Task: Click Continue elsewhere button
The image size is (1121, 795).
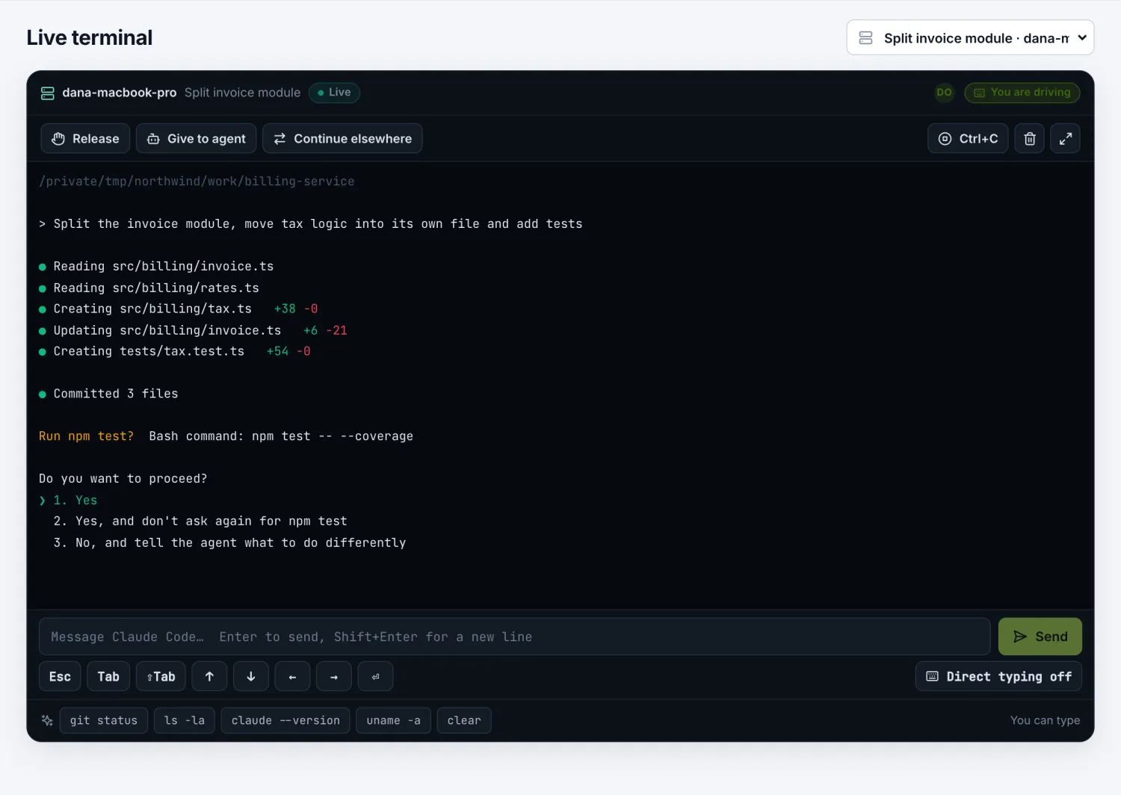Action: (x=342, y=138)
